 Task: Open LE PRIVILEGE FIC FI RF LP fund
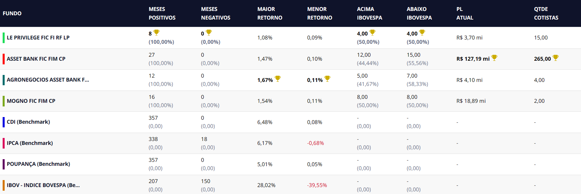click(38, 38)
